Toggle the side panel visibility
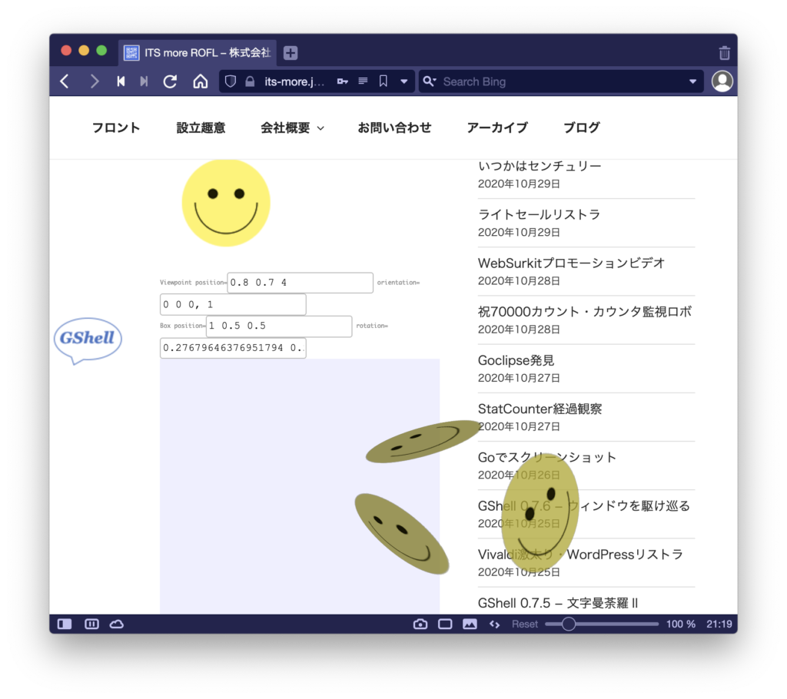The height and width of the screenshot is (699, 787). pos(65,624)
